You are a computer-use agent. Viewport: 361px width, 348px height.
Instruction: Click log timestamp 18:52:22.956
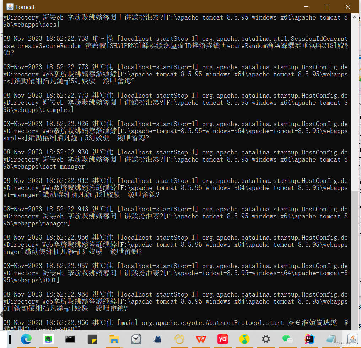pyautogui.click(x=67, y=237)
